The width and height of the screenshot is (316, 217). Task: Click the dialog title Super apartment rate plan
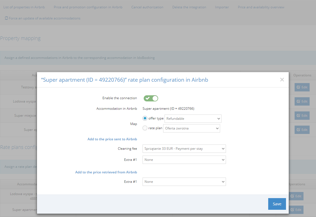click(125, 80)
